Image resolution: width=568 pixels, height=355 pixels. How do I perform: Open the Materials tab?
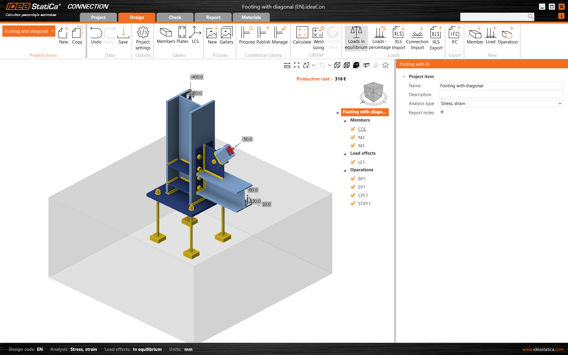tap(251, 17)
